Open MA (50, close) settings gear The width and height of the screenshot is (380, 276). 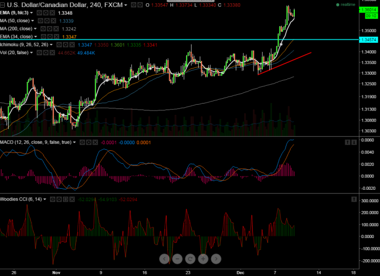[47, 21]
